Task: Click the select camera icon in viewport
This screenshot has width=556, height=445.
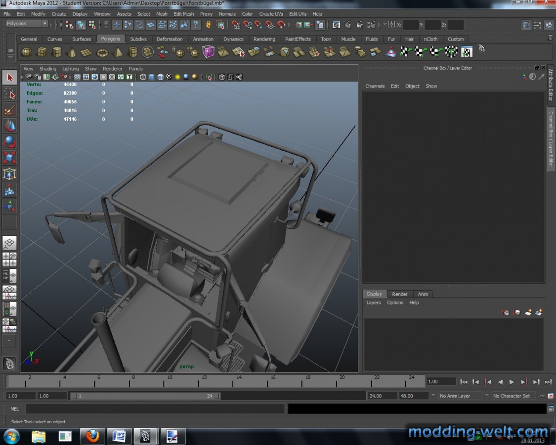Action: 29,77
